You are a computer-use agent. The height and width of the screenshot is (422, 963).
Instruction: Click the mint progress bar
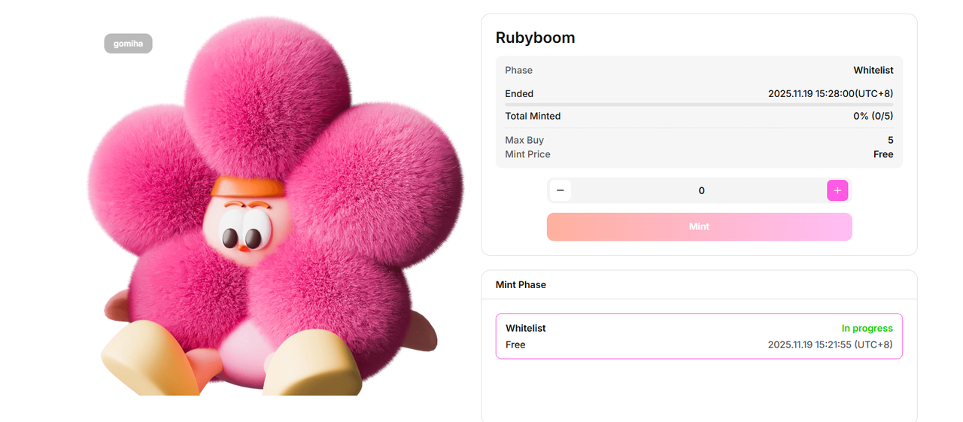(x=698, y=105)
